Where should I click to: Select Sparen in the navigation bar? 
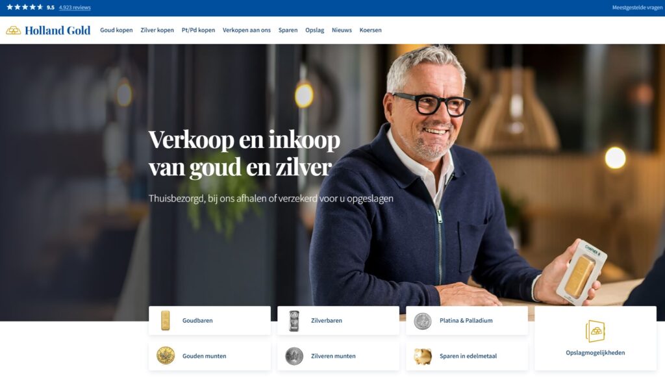tap(288, 30)
